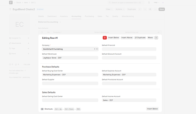Viewport: 196px width, 114px height.
Task: Open Default Expense Account field
Action: [x=129, y=75]
